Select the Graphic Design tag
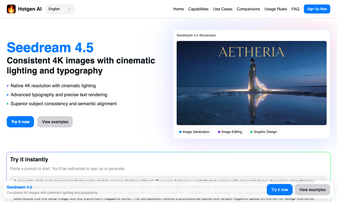 pyautogui.click(x=263, y=132)
